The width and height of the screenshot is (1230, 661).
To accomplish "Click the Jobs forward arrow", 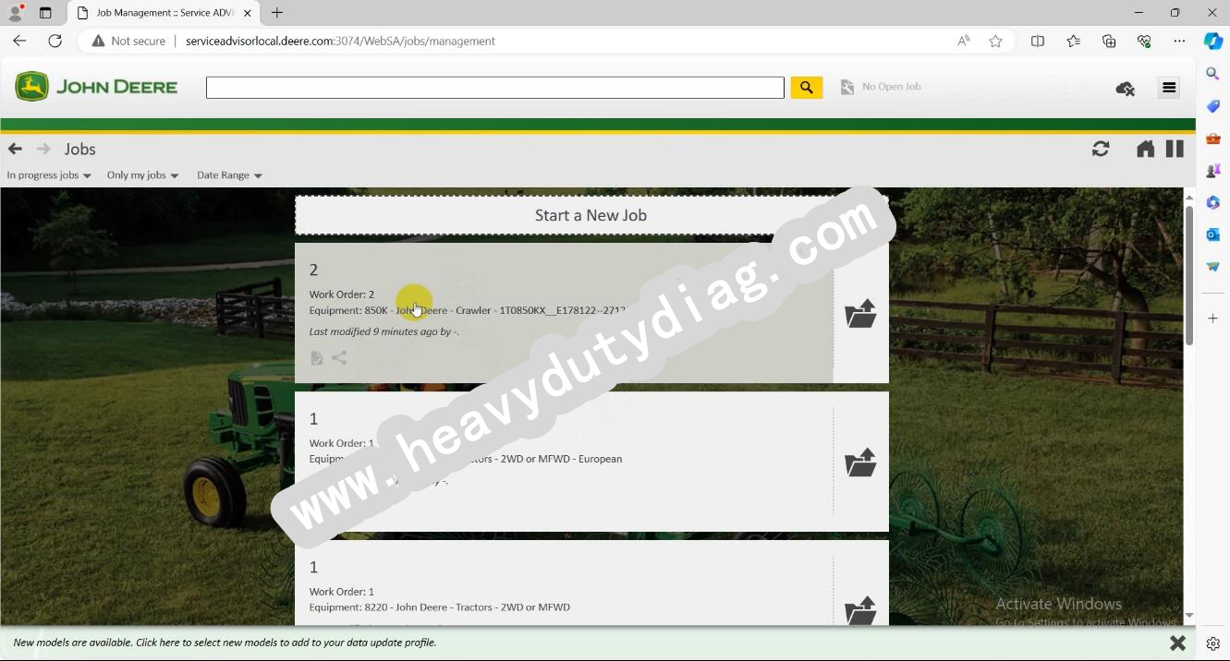I will click(x=43, y=149).
